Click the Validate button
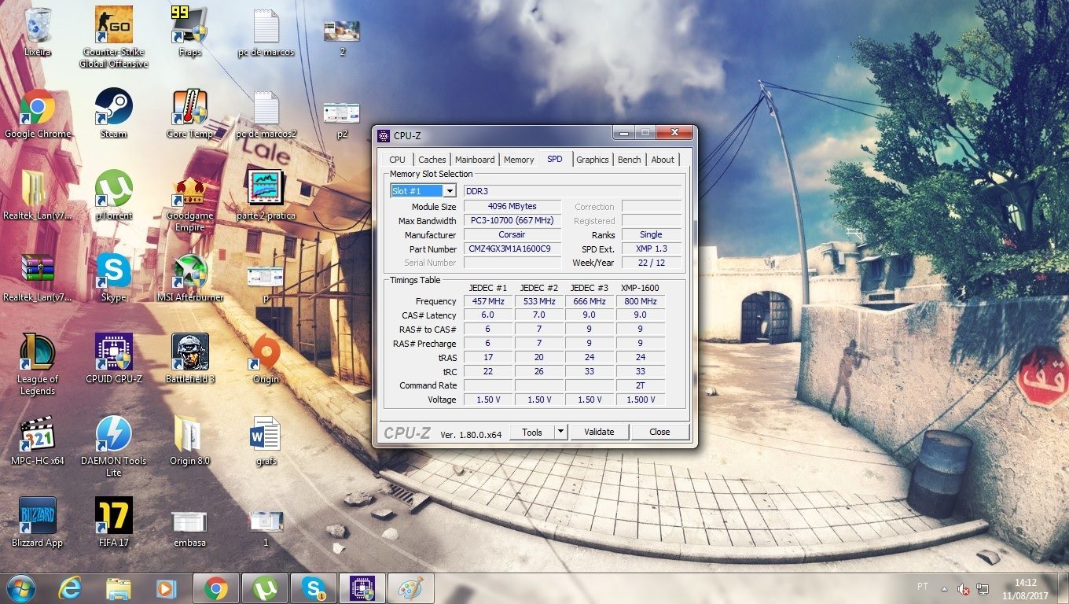The width and height of the screenshot is (1069, 604). click(x=599, y=432)
